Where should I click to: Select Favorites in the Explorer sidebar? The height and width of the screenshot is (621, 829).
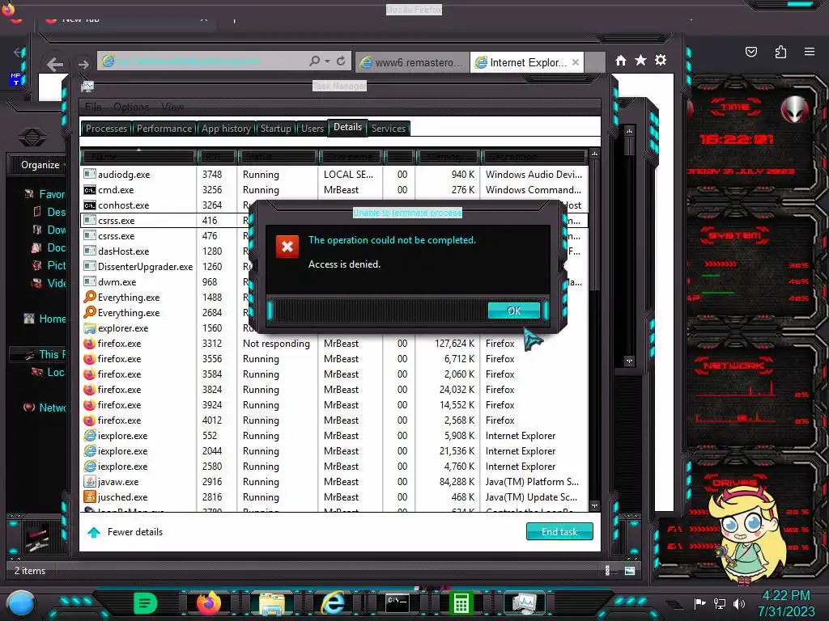tap(45, 194)
